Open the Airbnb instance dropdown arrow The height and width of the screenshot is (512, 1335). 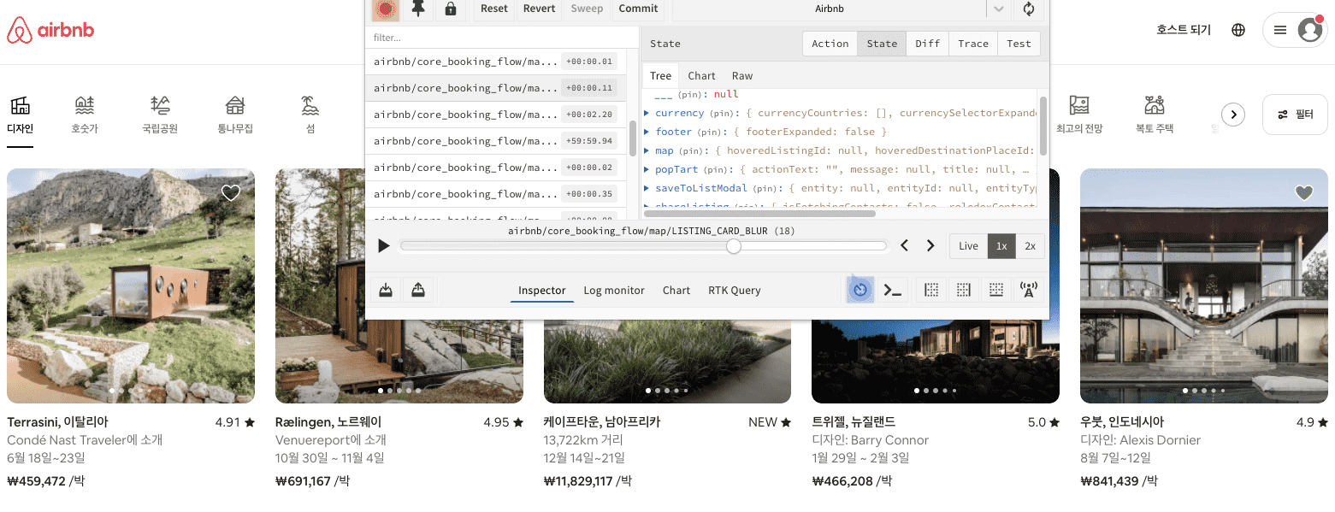[x=998, y=9]
